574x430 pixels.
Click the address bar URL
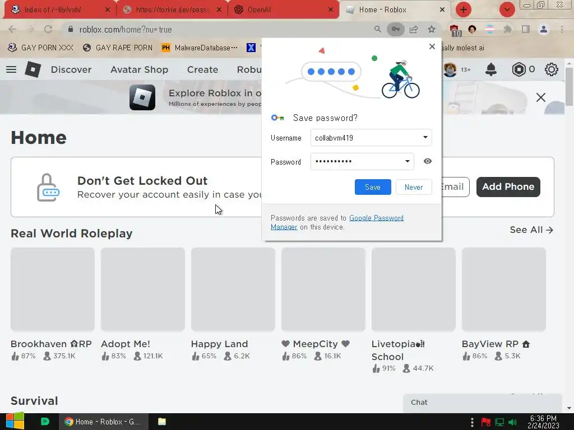coord(126,29)
